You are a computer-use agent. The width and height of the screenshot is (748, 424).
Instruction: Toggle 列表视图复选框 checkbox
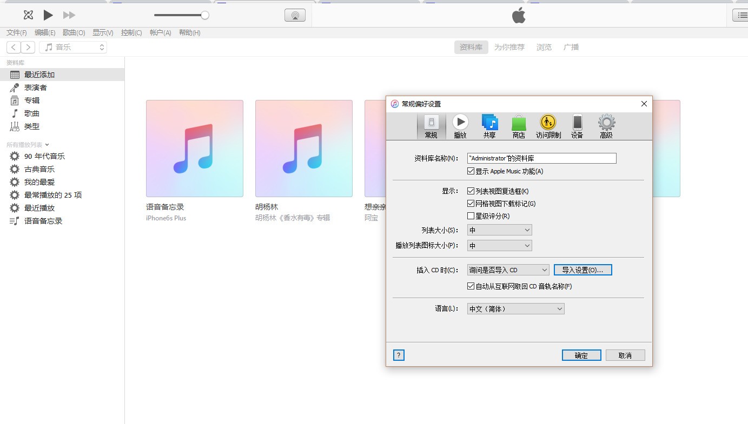471,191
